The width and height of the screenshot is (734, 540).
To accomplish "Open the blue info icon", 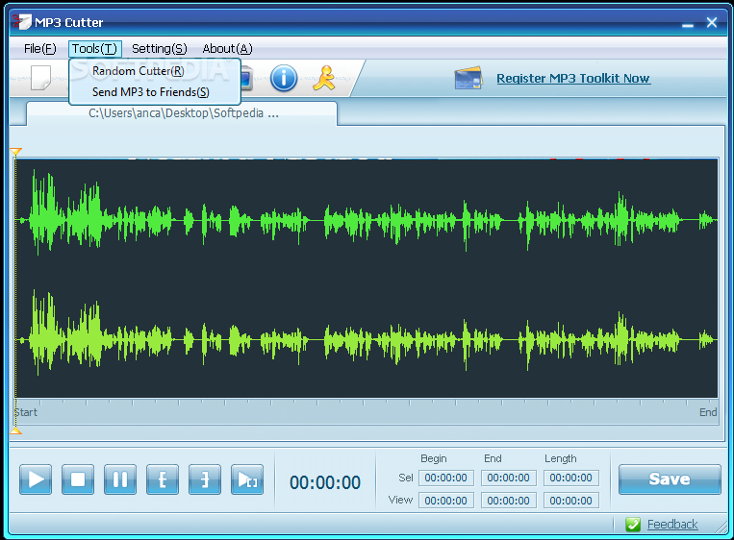I will [x=284, y=78].
